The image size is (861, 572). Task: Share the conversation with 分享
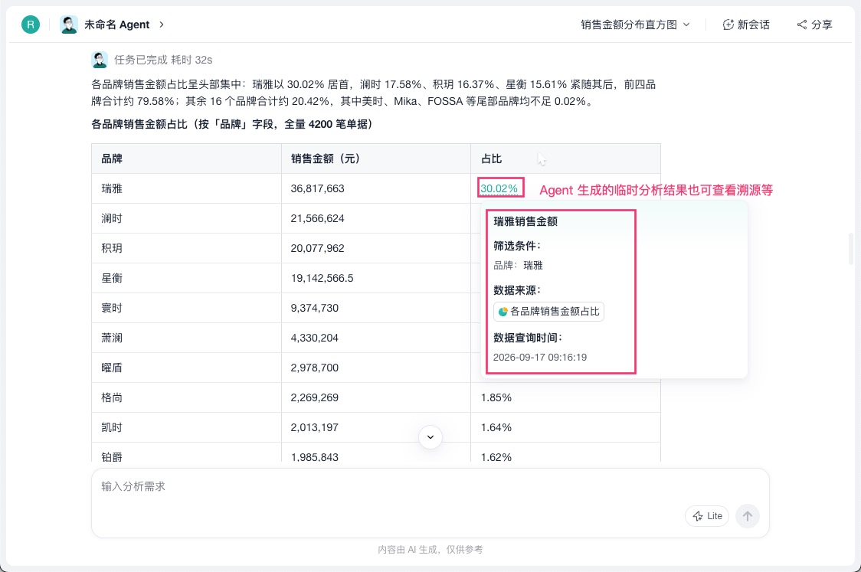coord(815,25)
